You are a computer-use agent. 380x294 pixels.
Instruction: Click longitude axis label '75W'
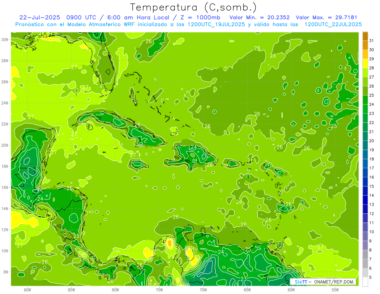(x=159, y=290)
